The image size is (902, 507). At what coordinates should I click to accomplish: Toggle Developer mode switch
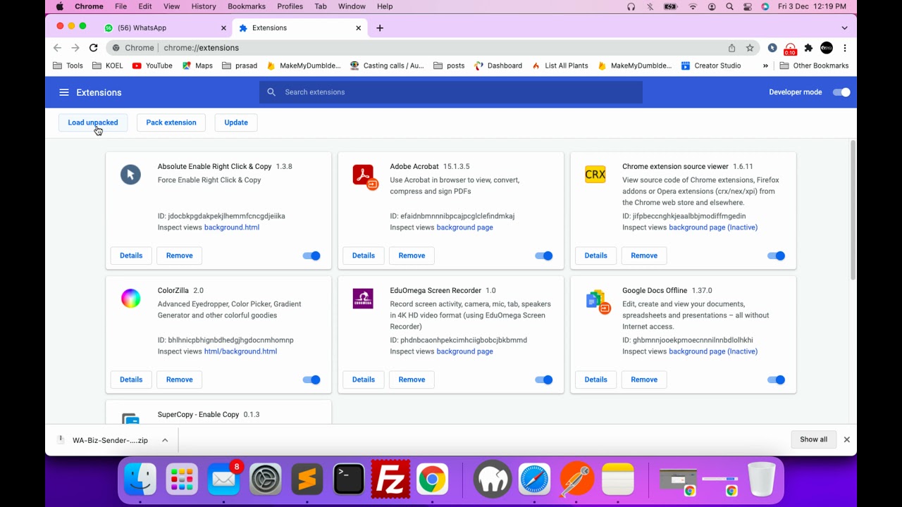pyautogui.click(x=841, y=92)
